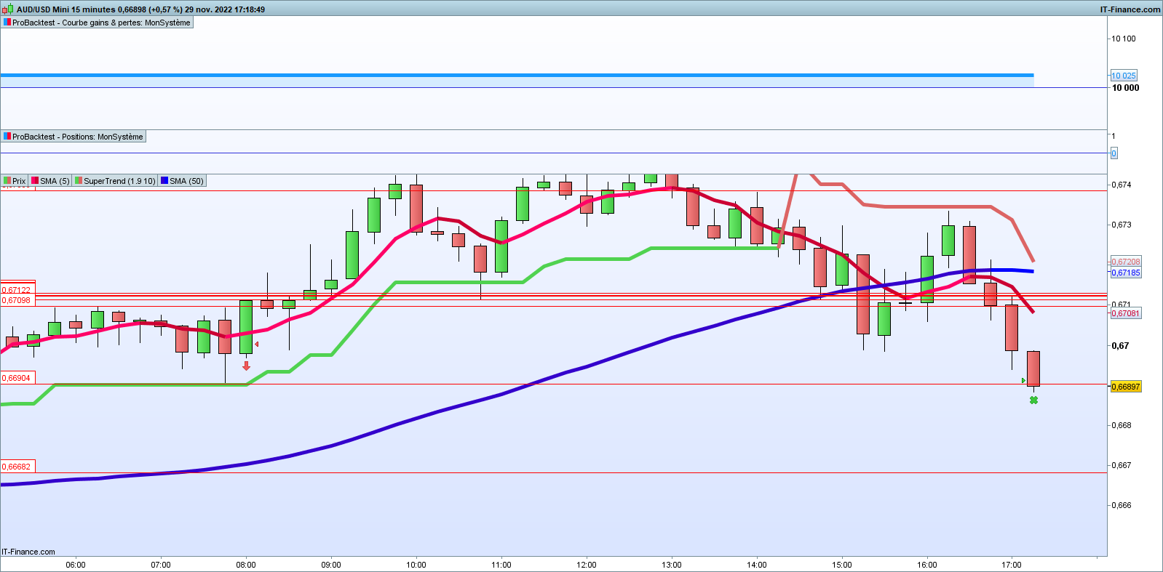Click the 13:00 time axis marker
This screenshot has height=572, width=1163.
click(x=672, y=565)
